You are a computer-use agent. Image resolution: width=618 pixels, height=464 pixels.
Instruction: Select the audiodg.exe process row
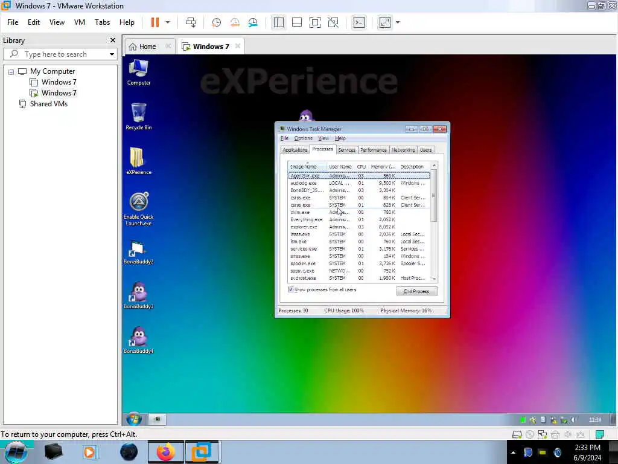359,184
